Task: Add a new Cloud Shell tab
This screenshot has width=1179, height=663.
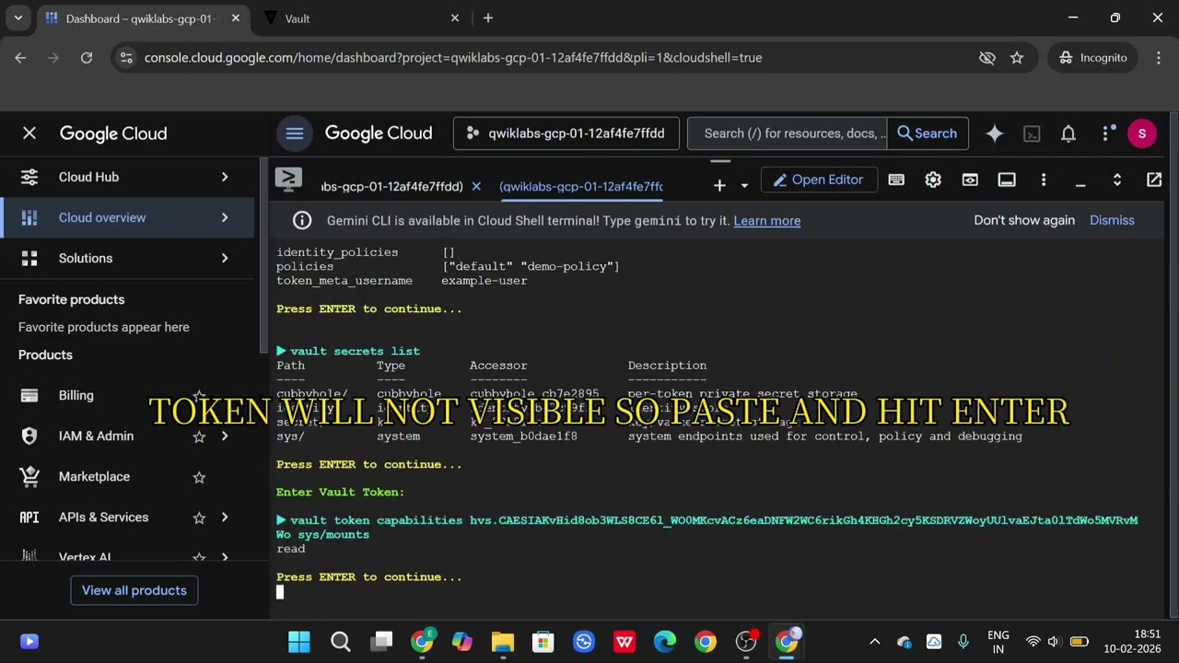Action: pos(719,185)
